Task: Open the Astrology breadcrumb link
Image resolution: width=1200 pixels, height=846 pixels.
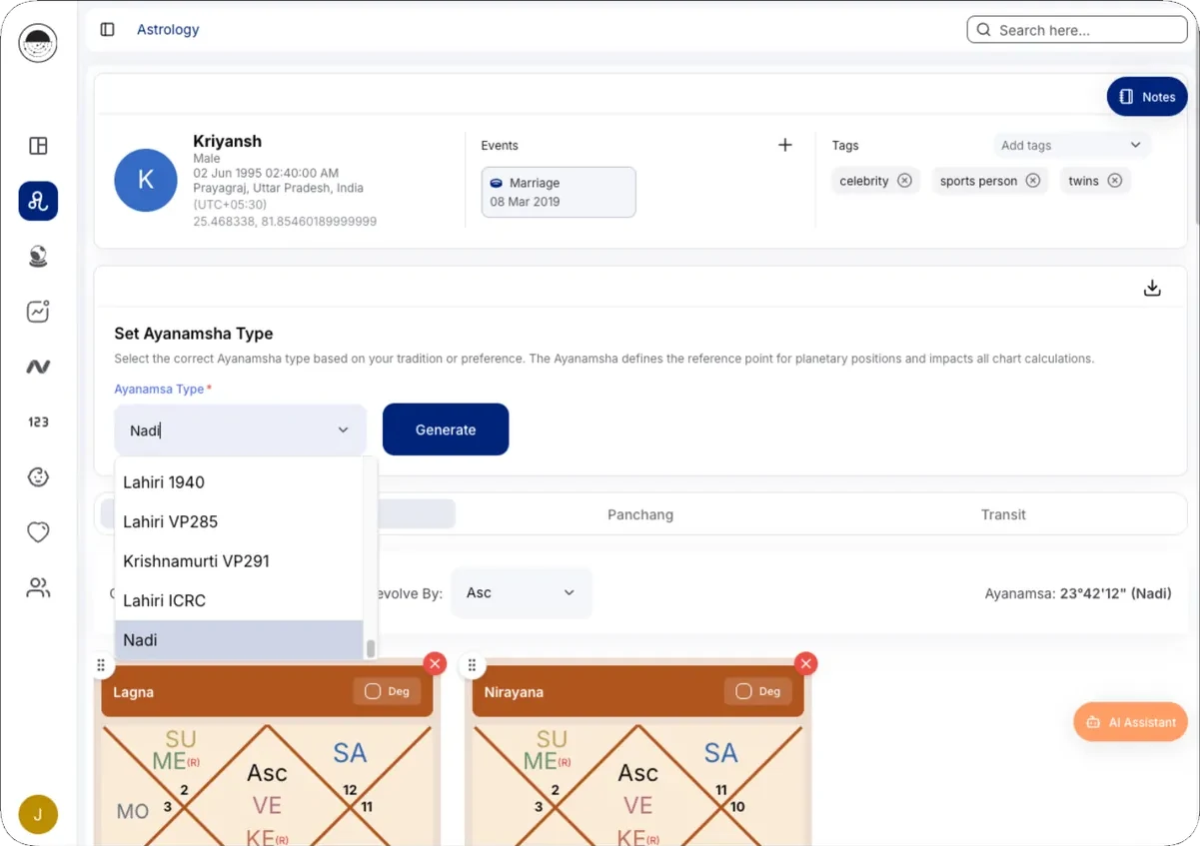Action: tap(168, 30)
